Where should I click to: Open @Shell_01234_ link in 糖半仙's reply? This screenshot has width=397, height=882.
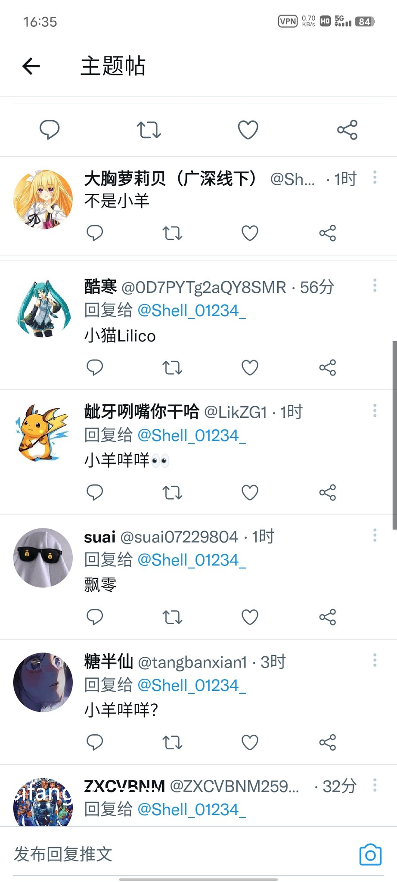pos(192,685)
